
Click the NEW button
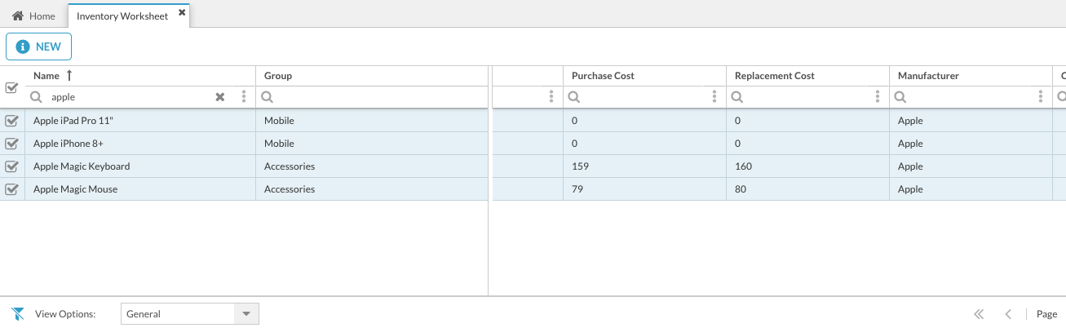38,47
